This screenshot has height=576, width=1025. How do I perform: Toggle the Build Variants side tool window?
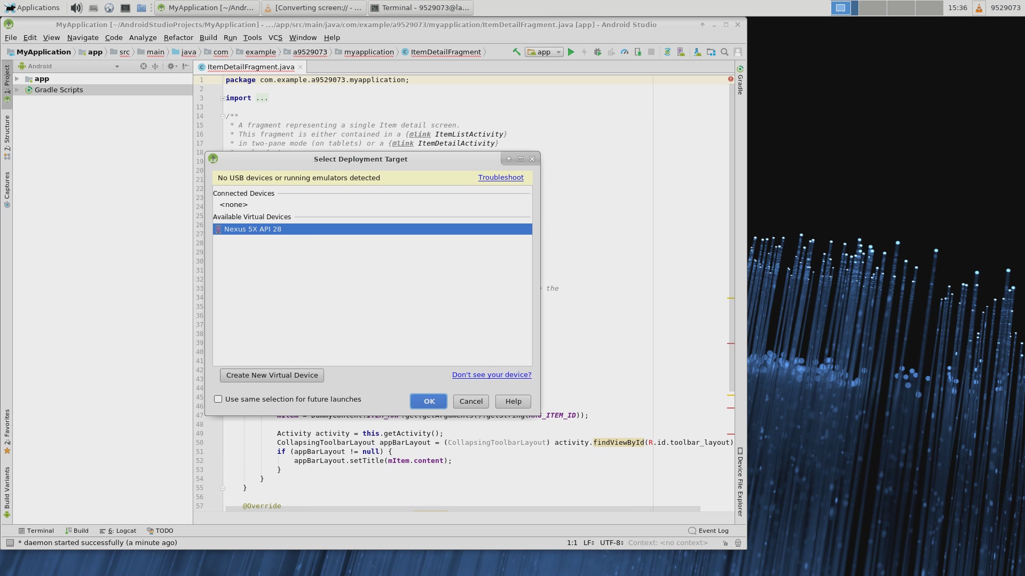point(7,492)
